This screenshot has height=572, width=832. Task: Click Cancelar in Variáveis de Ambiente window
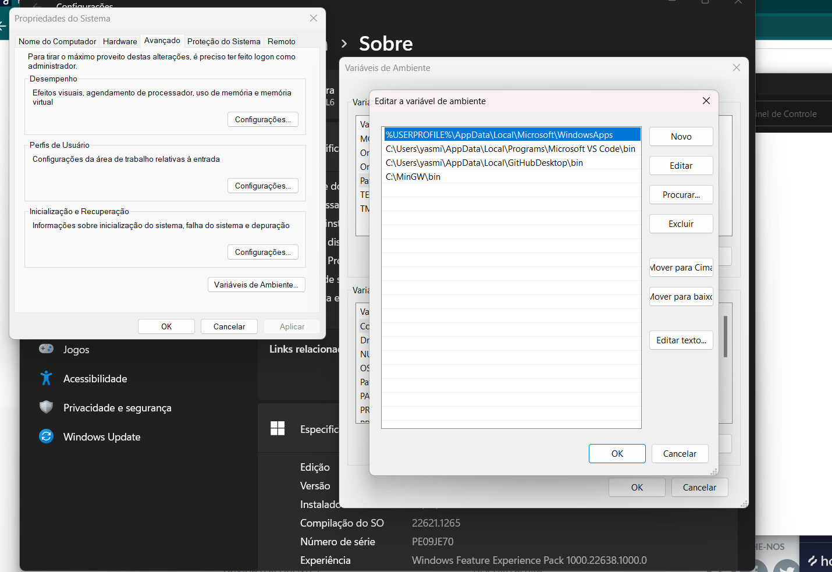point(700,488)
